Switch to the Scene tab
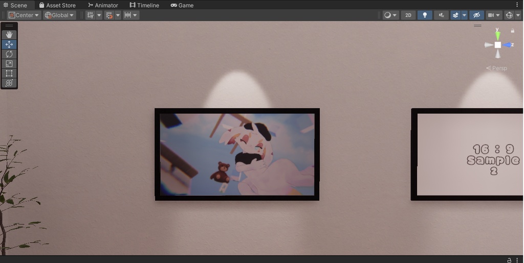 point(15,5)
